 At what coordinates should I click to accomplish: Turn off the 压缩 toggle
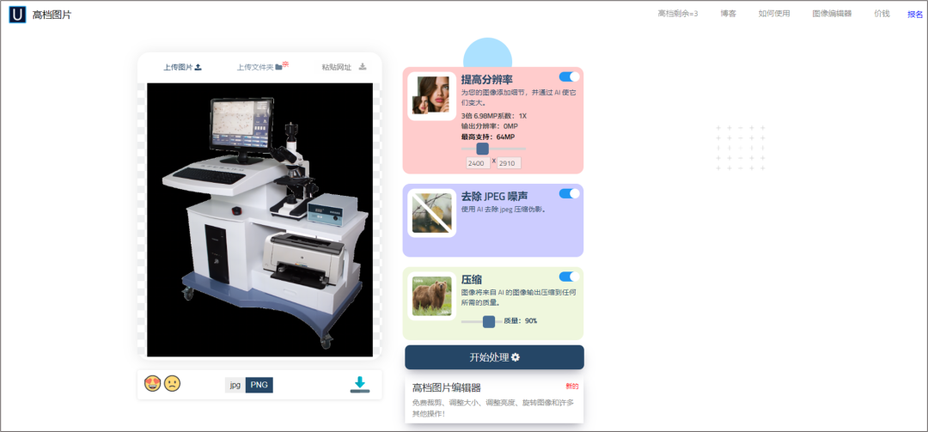coord(569,277)
